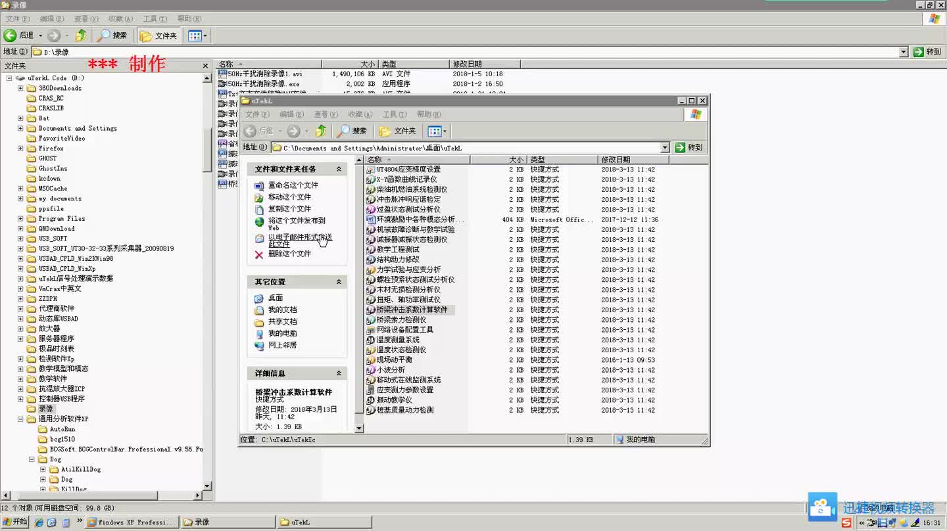Image resolution: width=947 pixels, height=531 pixels.
Task: Collapse the 详细信息 panel
Action: (x=339, y=373)
